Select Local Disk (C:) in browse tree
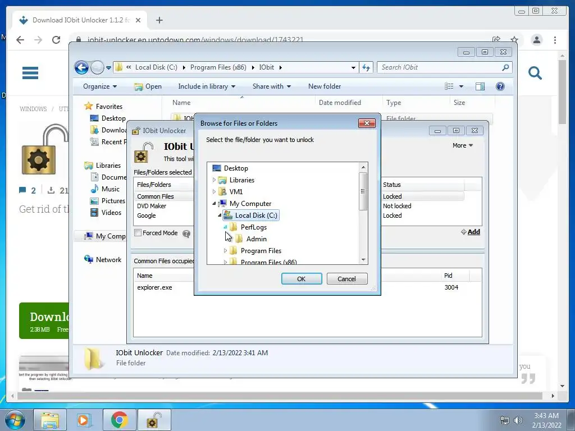Viewport: 575px width, 431px height. (x=256, y=215)
